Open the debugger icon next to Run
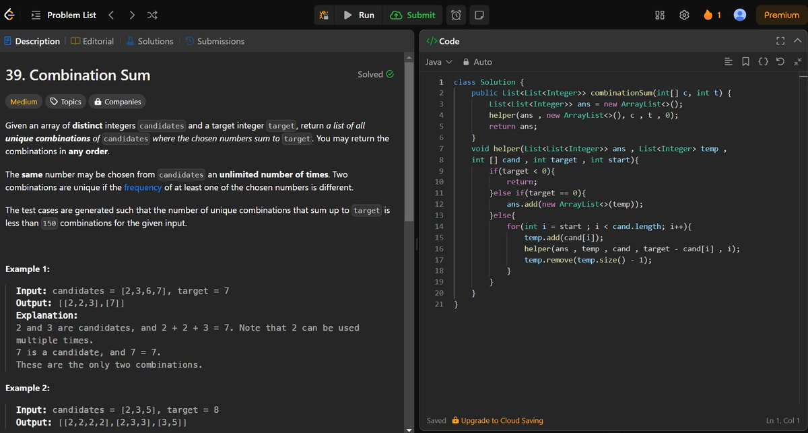The width and height of the screenshot is (808, 433). tap(324, 15)
